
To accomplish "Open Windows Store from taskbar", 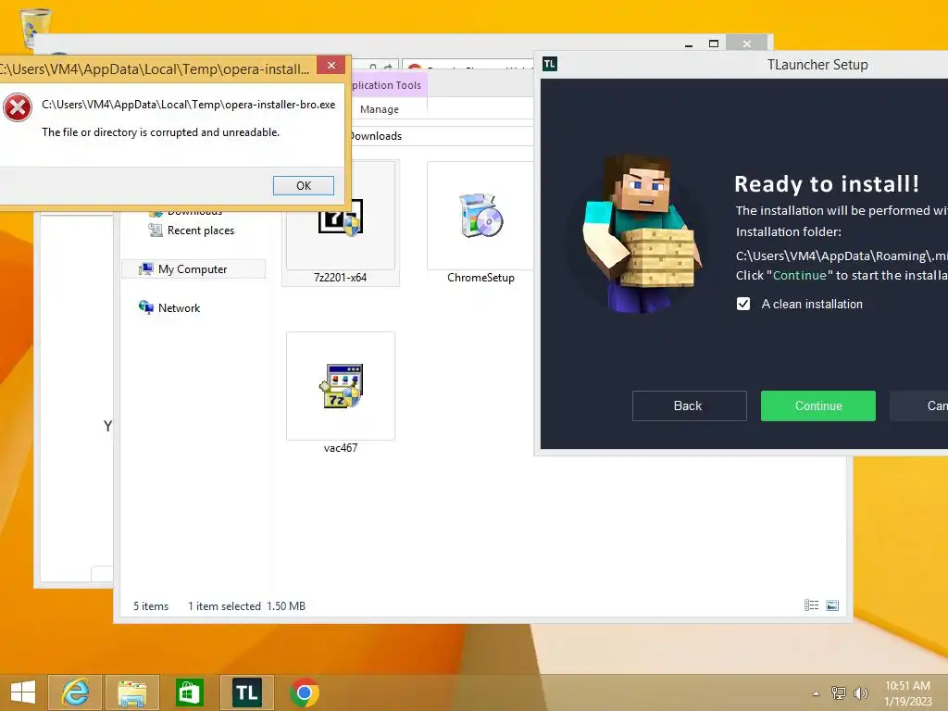I will (189, 692).
